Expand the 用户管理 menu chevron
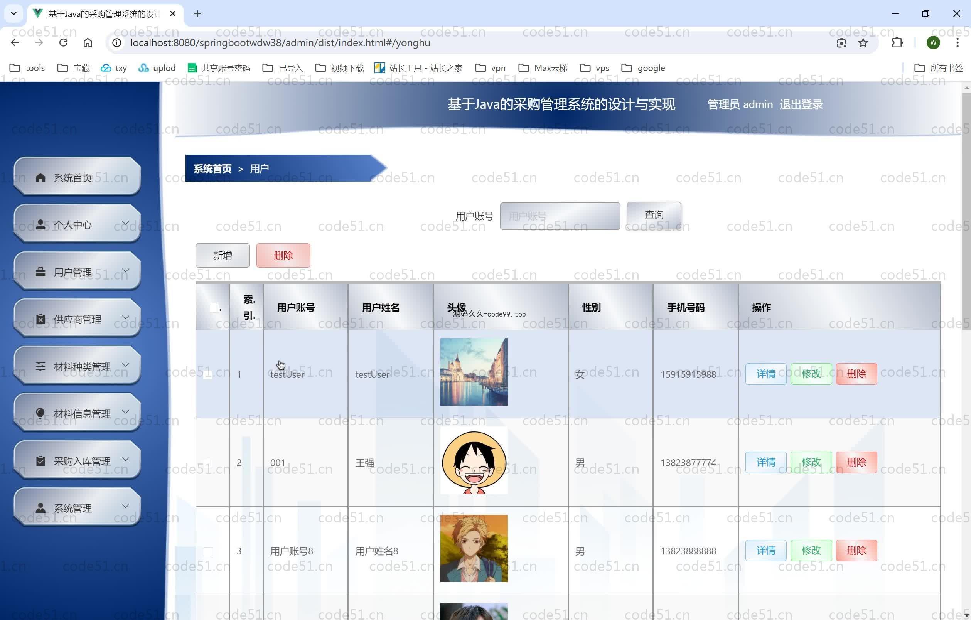 pyautogui.click(x=125, y=271)
